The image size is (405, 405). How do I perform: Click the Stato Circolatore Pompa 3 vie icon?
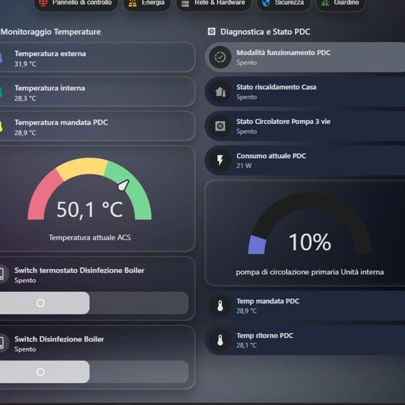[x=220, y=126]
